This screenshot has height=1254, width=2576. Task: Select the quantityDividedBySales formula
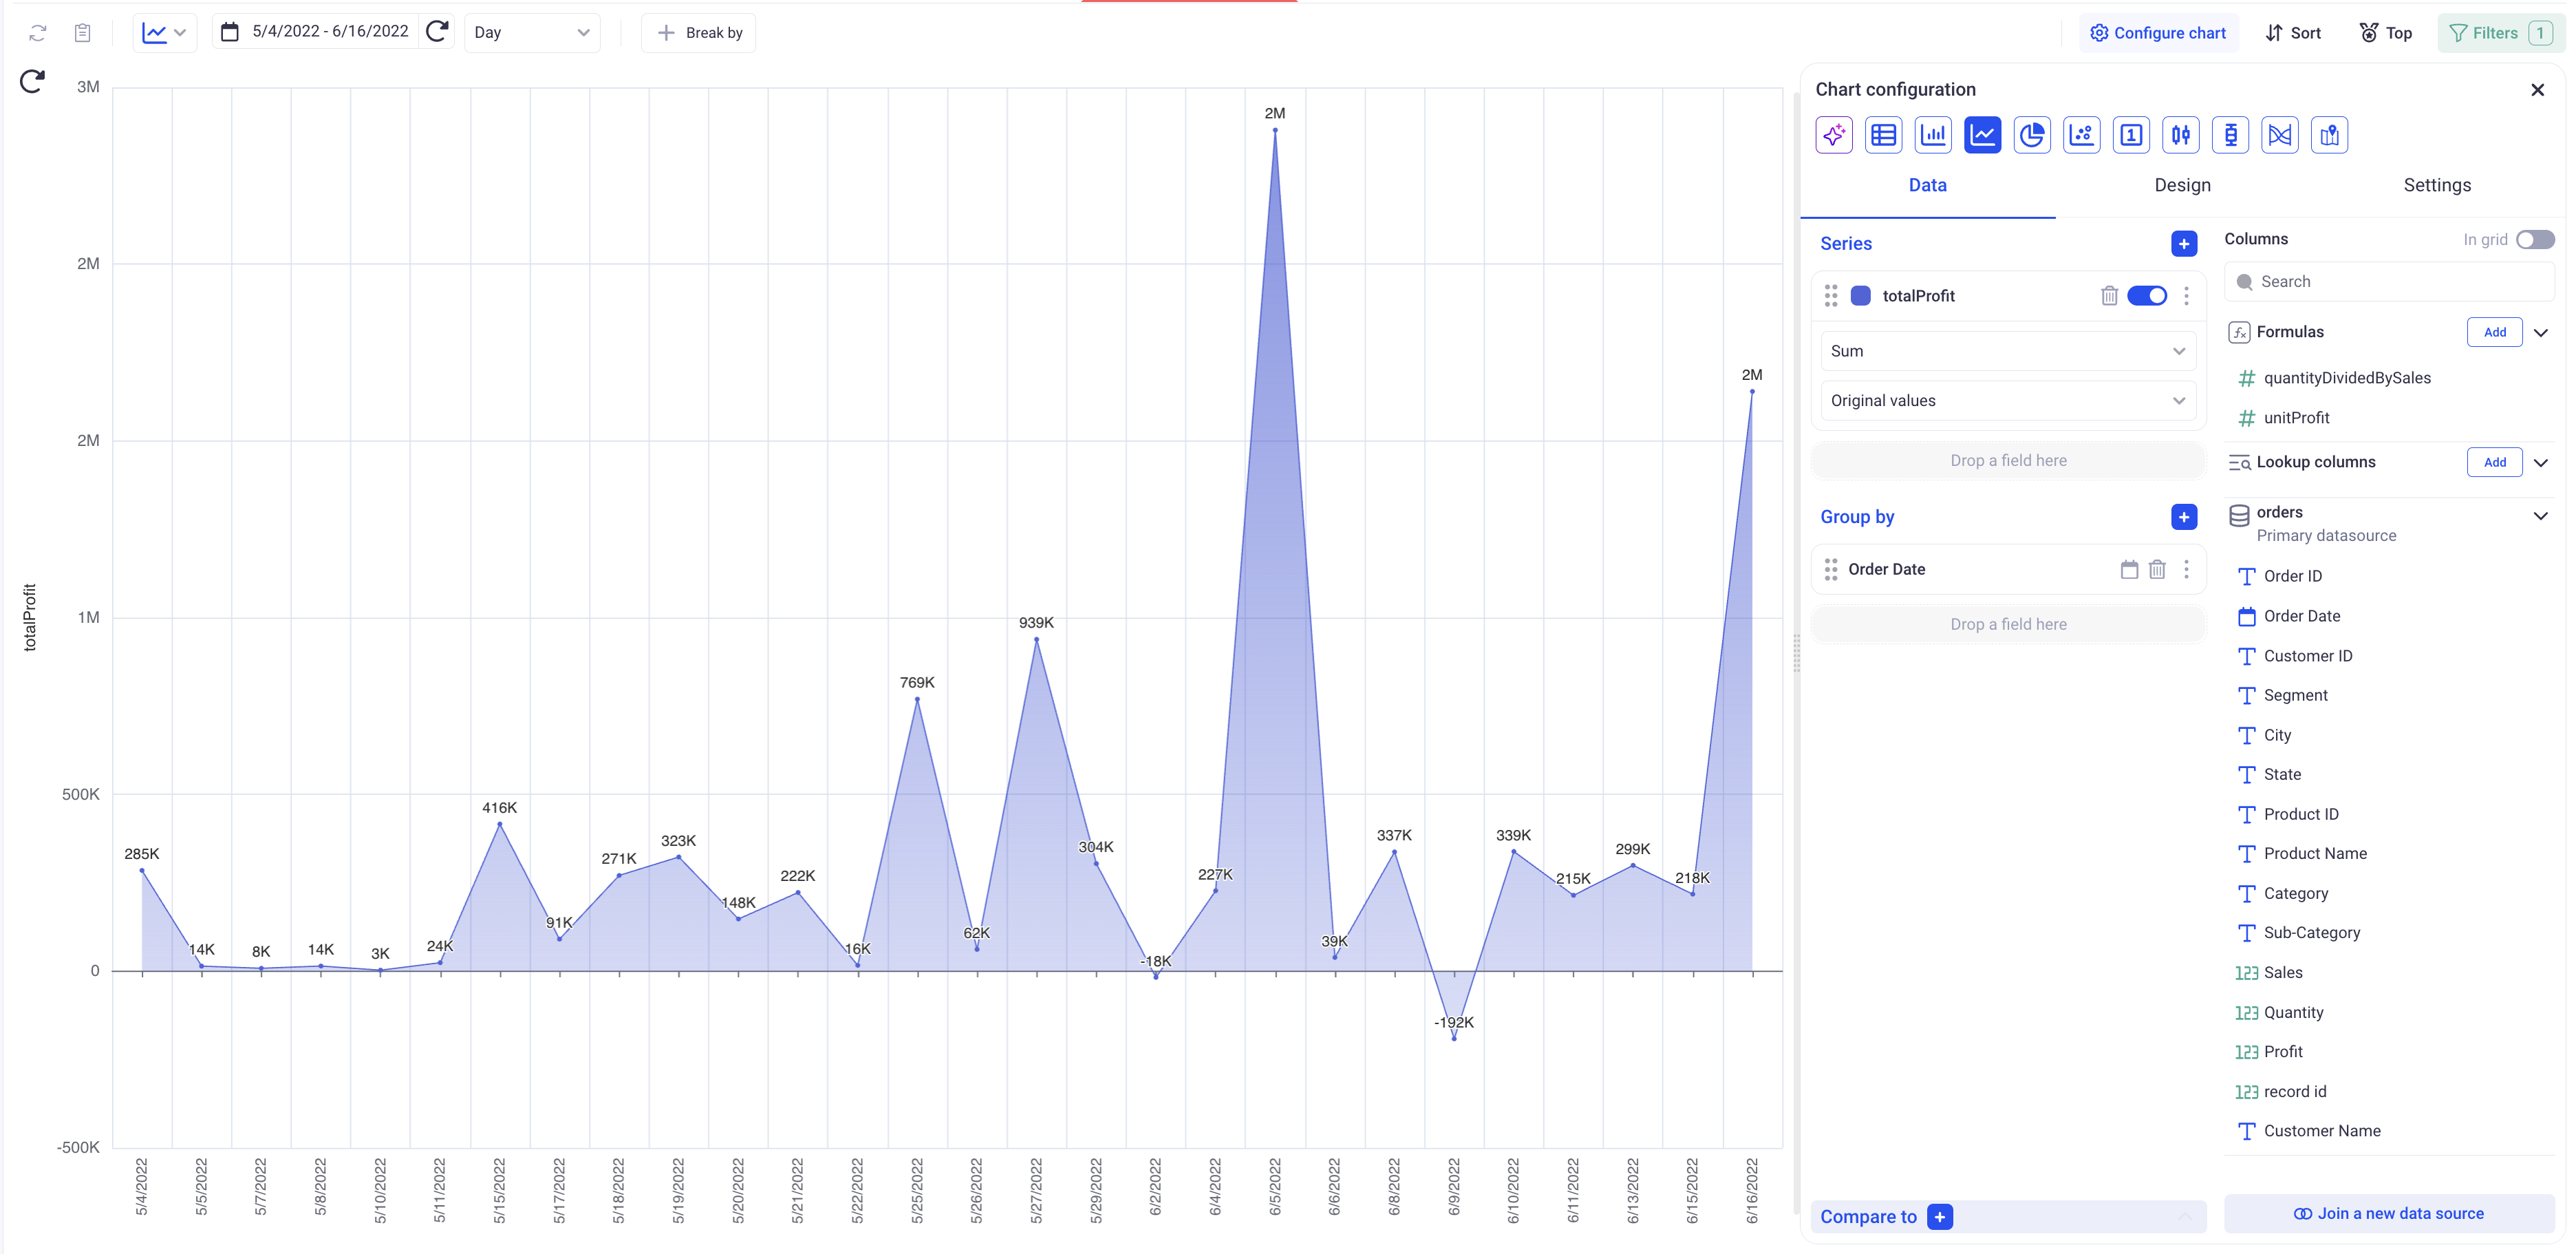[x=2346, y=378]
